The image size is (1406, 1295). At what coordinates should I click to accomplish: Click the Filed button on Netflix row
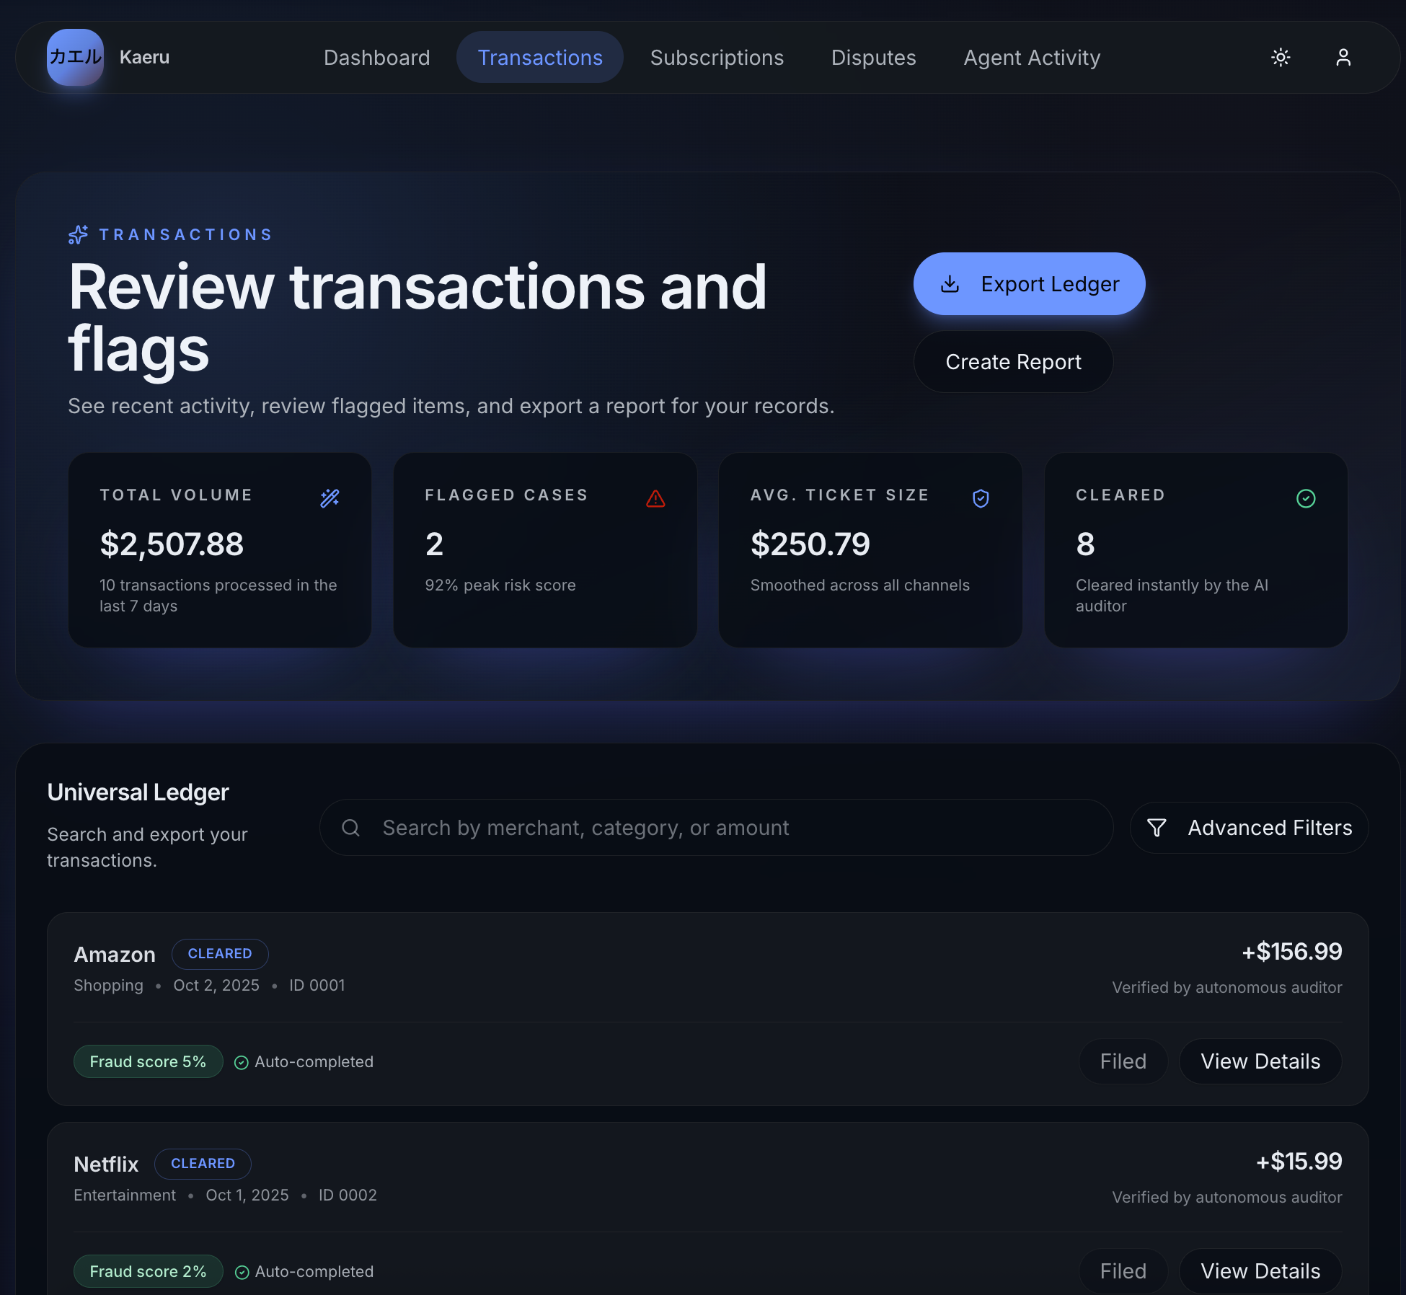pyautogui.click(x=1123, y=1271)
